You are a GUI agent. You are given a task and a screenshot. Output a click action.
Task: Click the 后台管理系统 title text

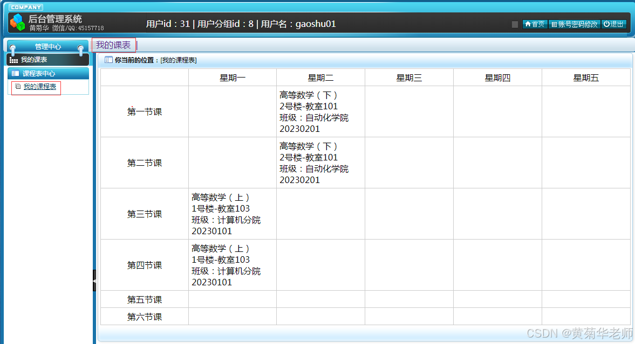point(55,19)
